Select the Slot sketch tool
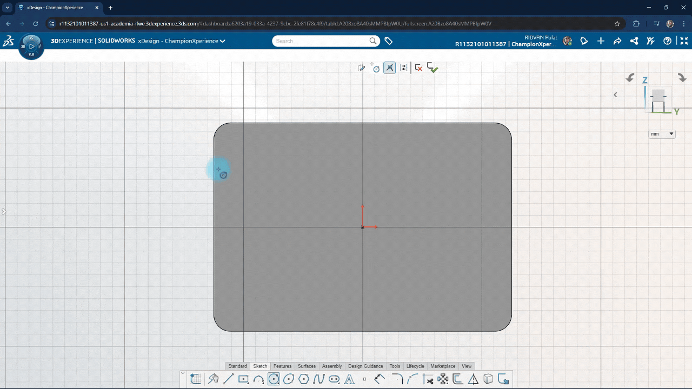The image size is (692, 389). pos(334,379)
